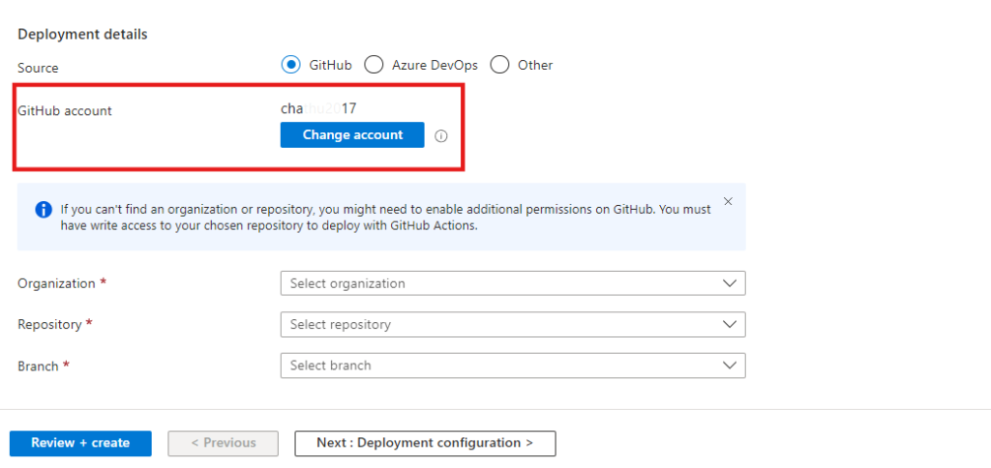This screenshot has height=468, width=991.
Task: Click info icon beside Change account
Action: coord(441,136)
